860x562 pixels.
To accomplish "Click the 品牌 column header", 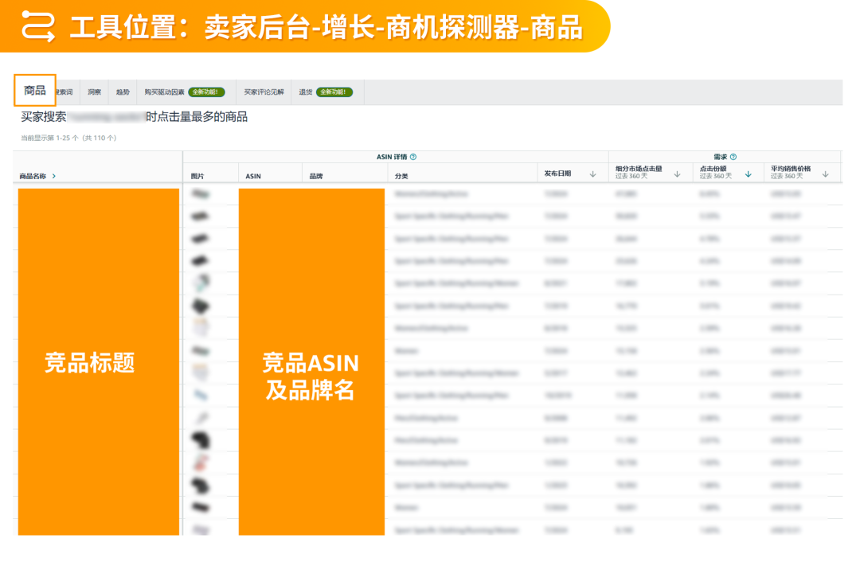I will point(317,174).
